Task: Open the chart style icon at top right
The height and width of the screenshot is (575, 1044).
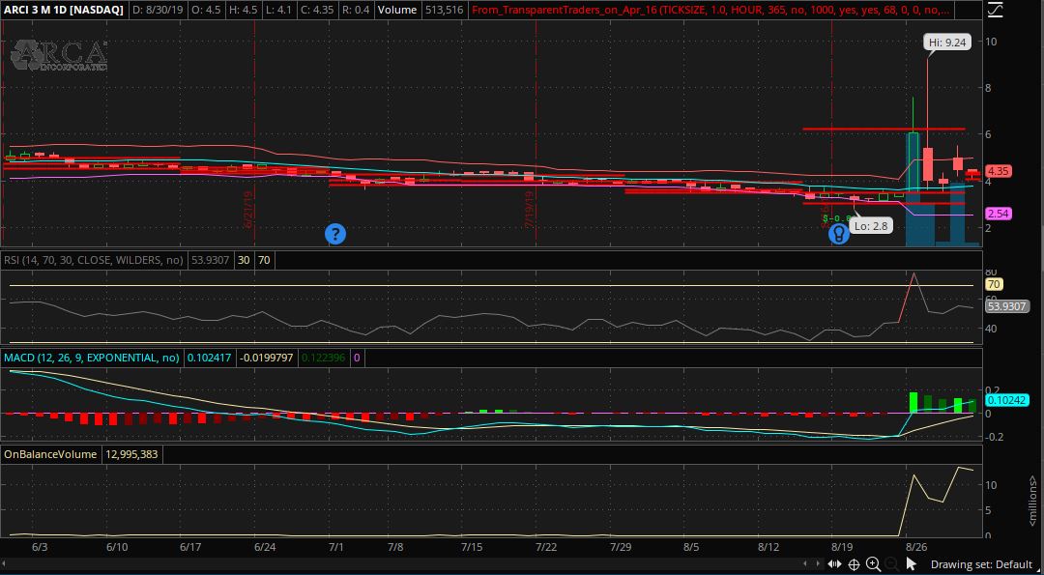Action: click(x=997, y=10)
